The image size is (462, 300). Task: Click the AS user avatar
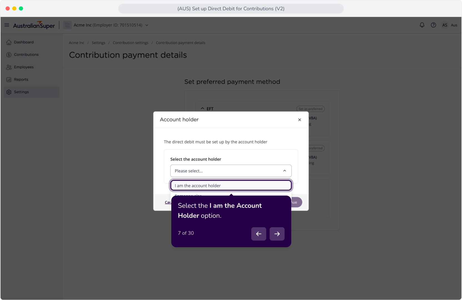pyautogui.click(x=445, y=25)
